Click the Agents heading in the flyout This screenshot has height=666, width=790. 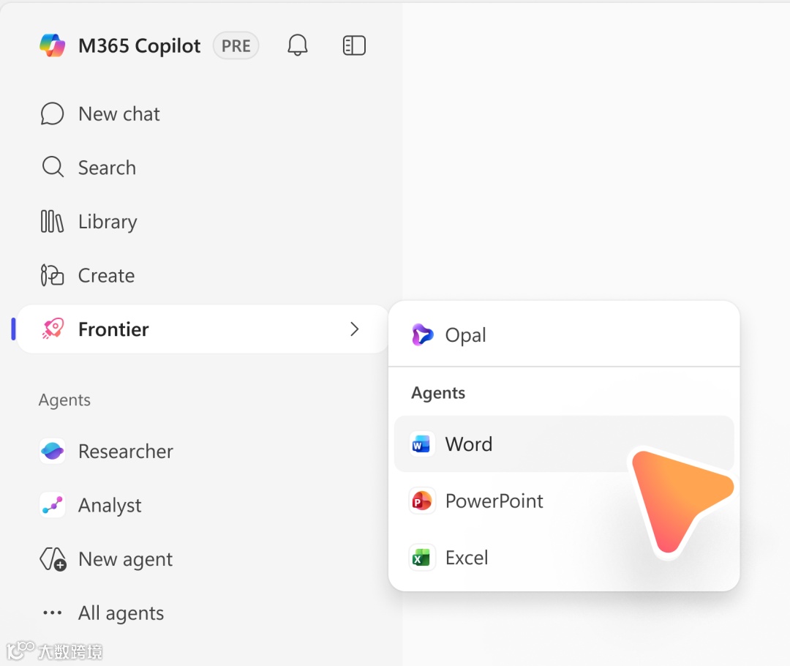[x=438, y=393]
